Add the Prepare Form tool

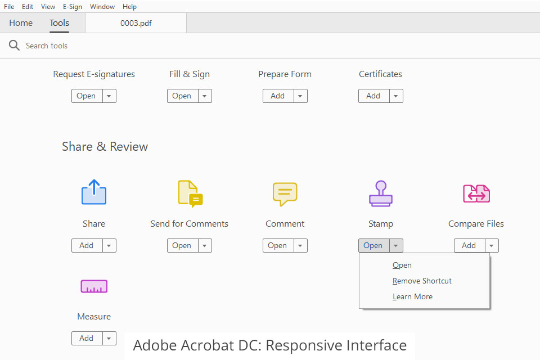pos(278,96)
